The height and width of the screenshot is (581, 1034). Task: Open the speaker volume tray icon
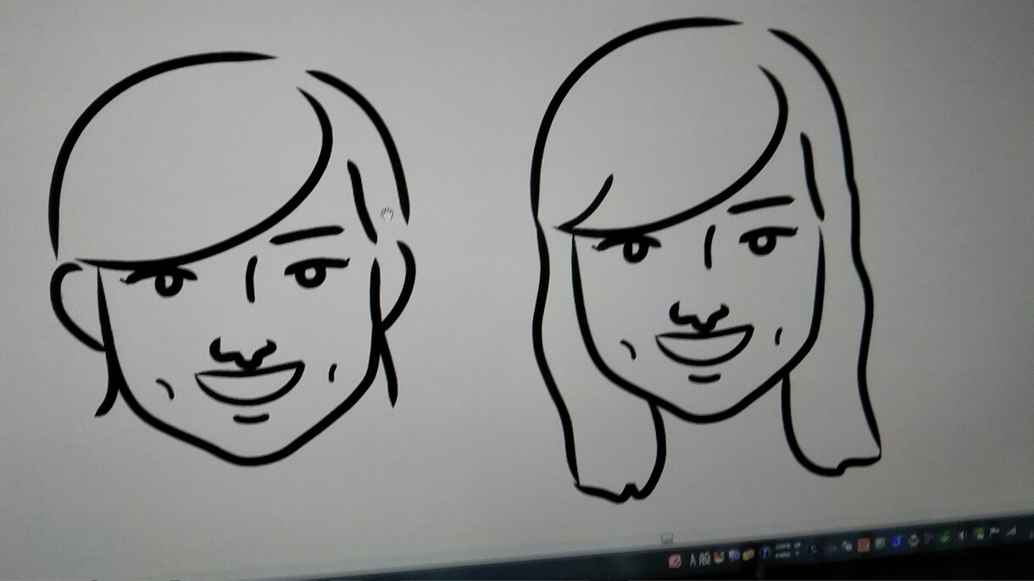click(x=961, y=536)
